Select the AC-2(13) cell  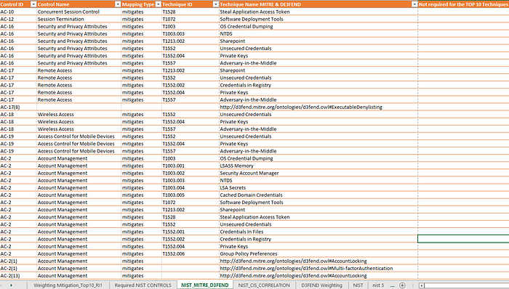(x=18, y=276)
